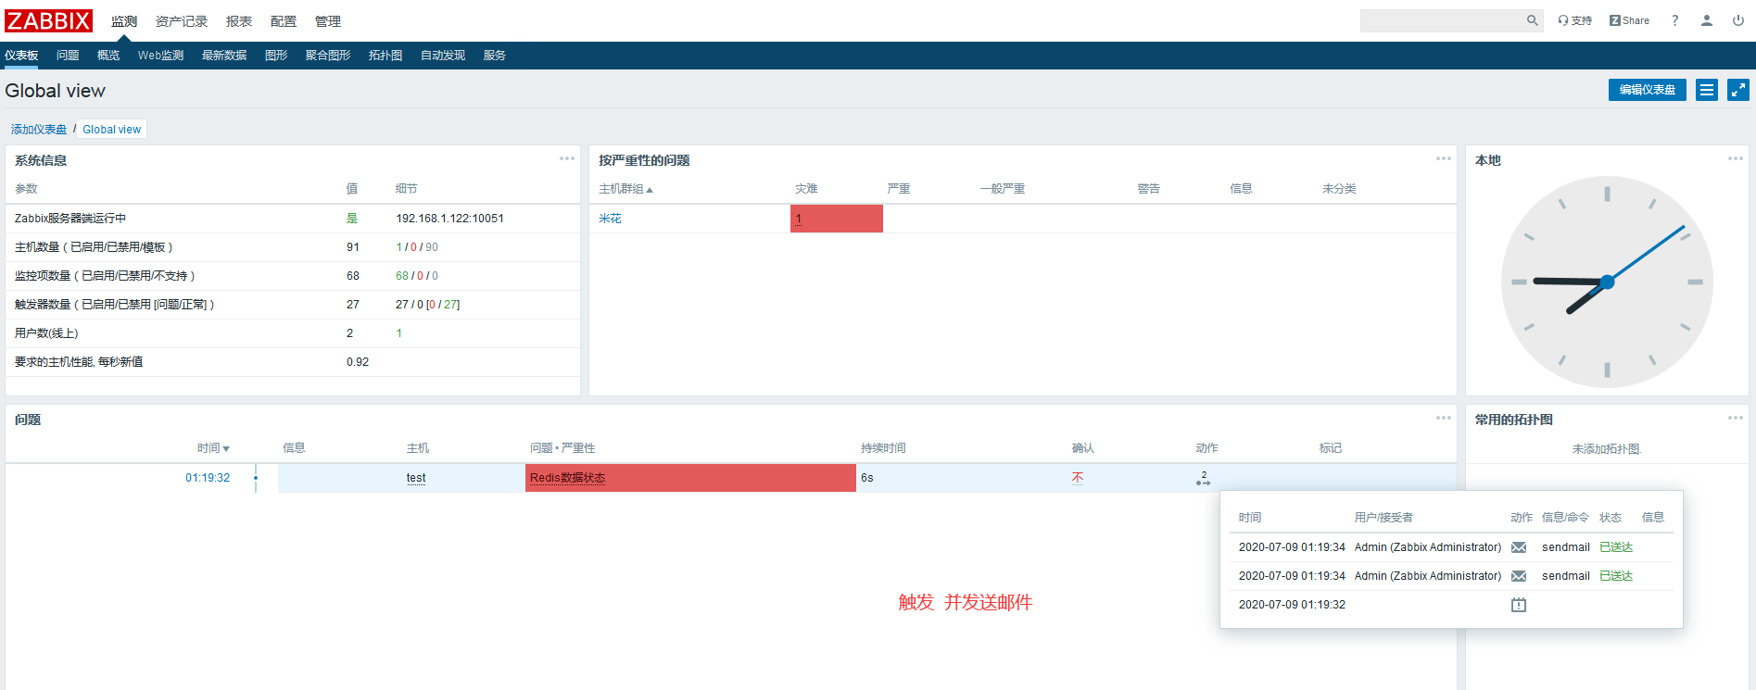
Task: Open the 本地 clock widget options menu
Action: click(x=1735, y=159)
